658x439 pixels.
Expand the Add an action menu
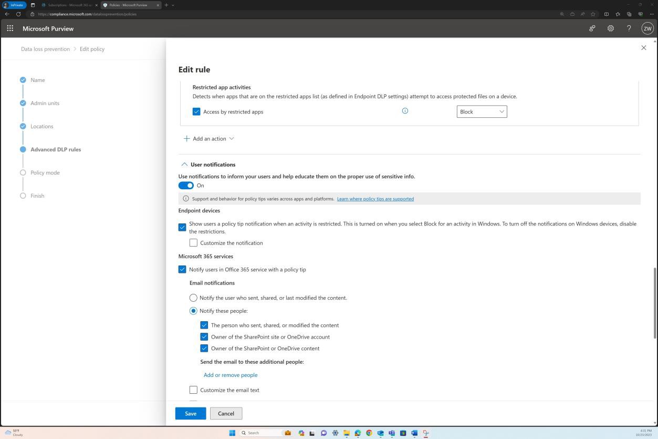click(208, 138)
